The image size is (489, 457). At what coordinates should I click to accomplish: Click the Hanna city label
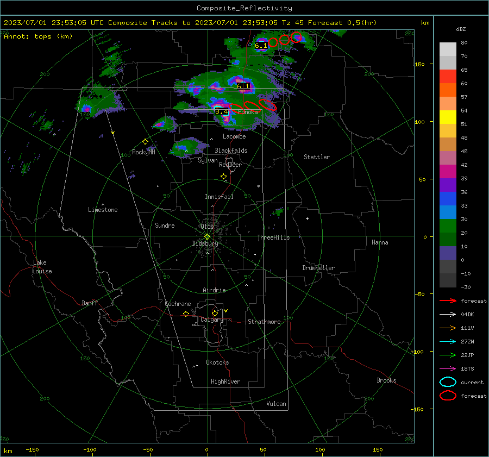(x=380, y=242)
